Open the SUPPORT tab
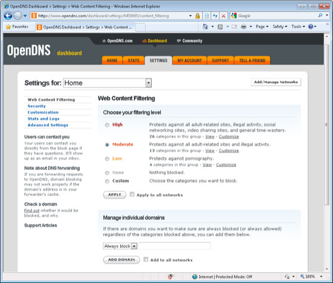This screenshot has height=283, width=333. [221, 61]
